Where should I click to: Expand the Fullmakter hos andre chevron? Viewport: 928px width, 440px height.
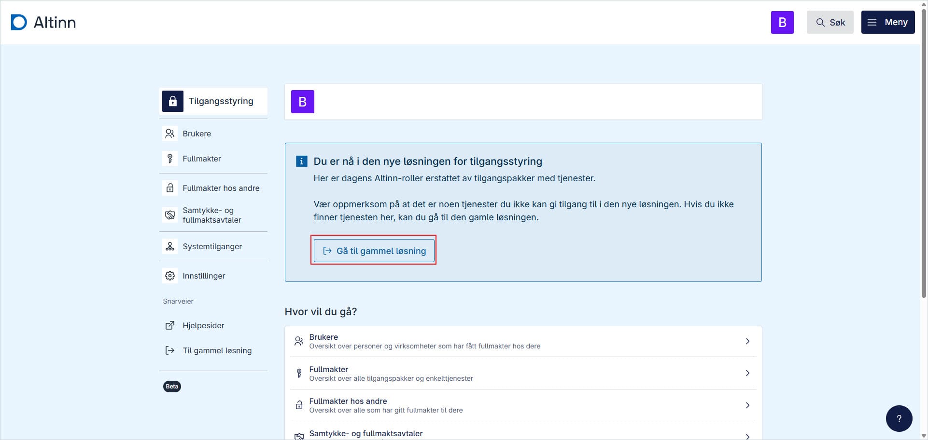click(747, 405)
